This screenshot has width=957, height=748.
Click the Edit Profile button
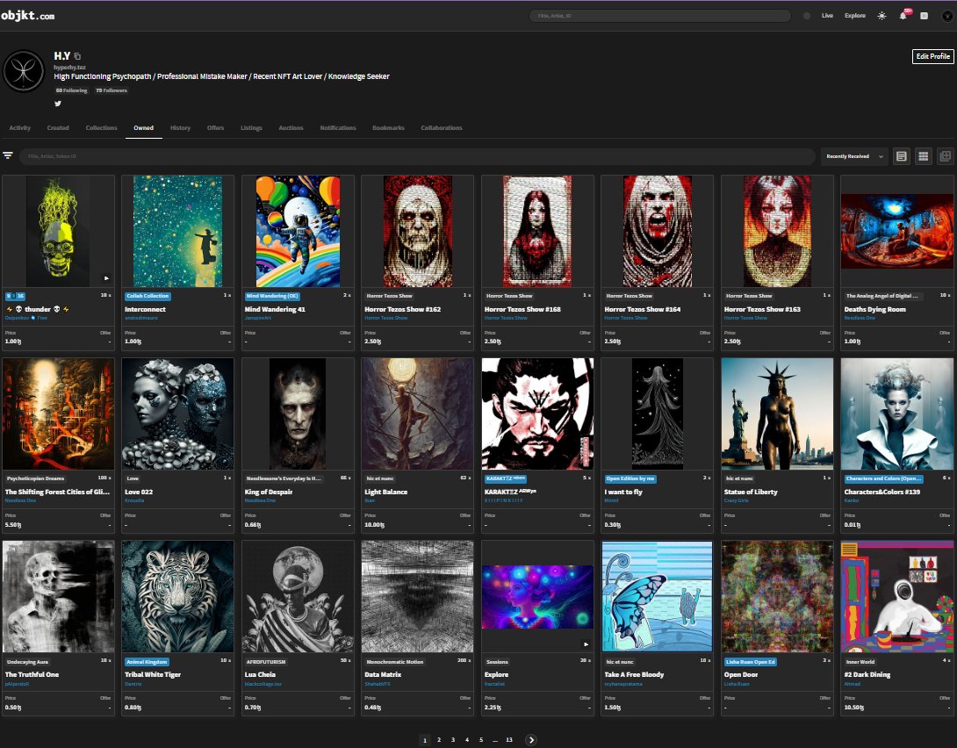pos(932,56)
